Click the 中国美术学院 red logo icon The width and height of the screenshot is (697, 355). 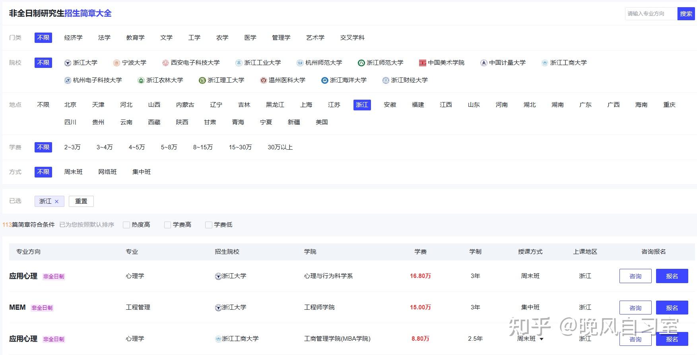pyautogui.click(x=422, y=63)
